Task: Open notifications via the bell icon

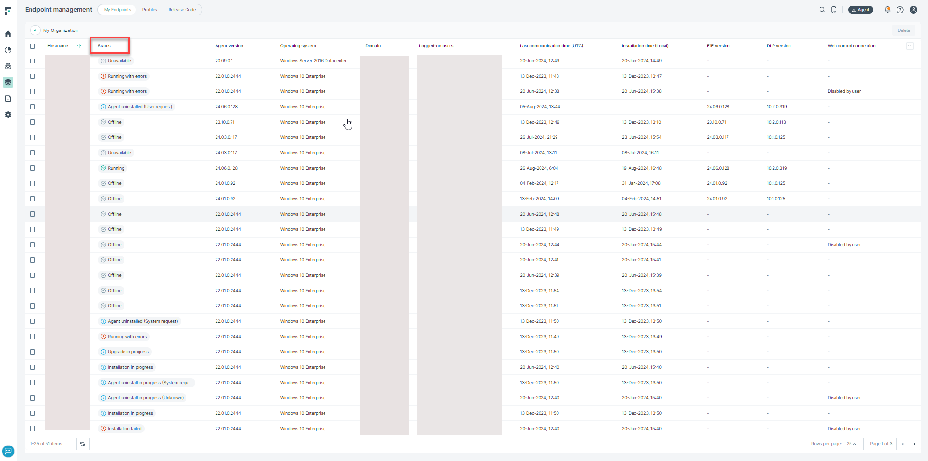Action: 887,10
